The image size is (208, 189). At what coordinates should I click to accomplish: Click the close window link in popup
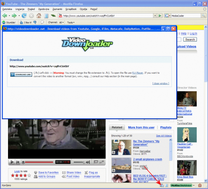[161, 83]
